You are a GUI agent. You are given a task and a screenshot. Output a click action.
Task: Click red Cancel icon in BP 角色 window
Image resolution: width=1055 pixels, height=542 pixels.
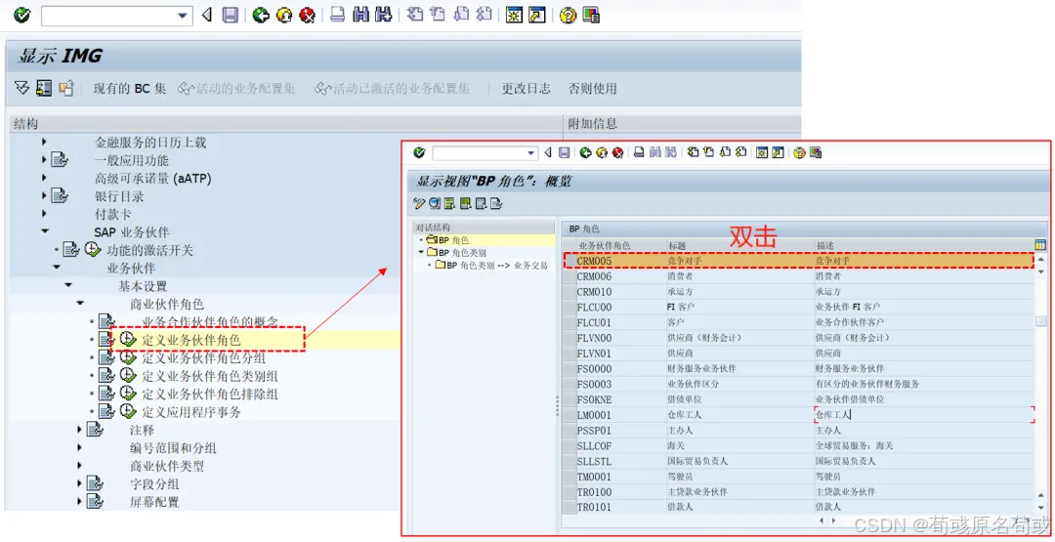click(617, 152)
